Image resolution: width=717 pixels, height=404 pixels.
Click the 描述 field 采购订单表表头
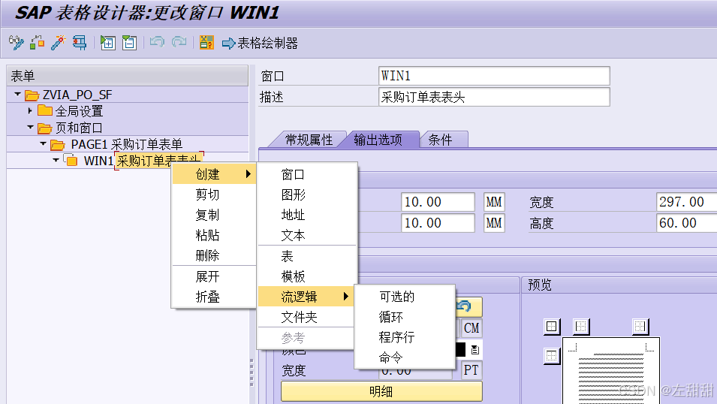pos(494,97)
